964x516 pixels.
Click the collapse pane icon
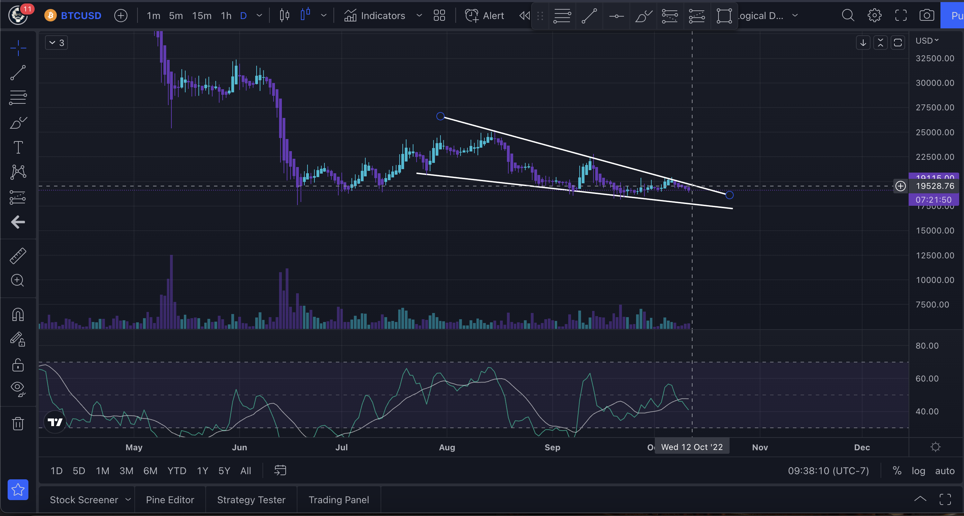pos(881,43)
